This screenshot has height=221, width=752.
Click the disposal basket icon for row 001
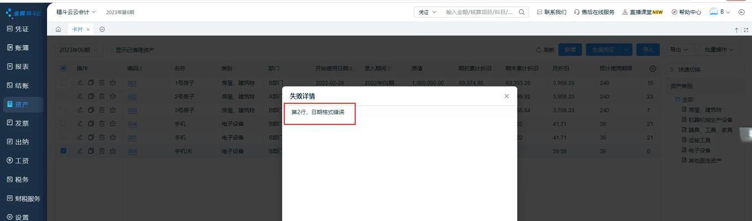coord(113,82)
